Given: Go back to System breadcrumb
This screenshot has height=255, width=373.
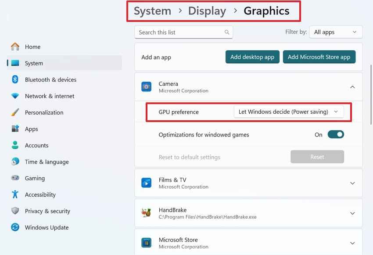Looking at the screenshot, I should point(152,11).
